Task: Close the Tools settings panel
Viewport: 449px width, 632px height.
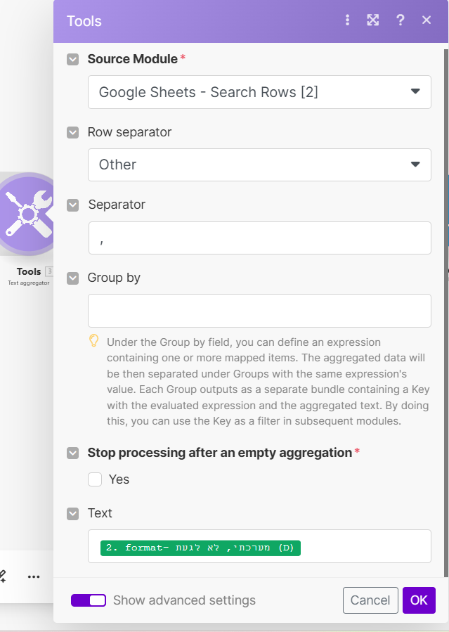Action: point(427,20)
